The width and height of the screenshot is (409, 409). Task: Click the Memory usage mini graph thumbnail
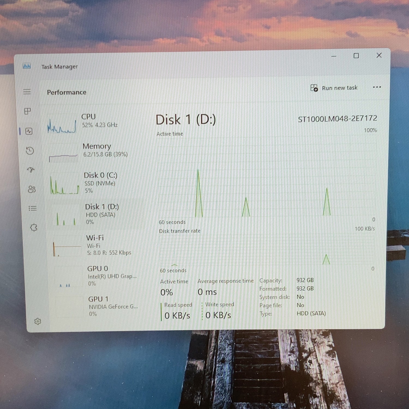click(63, 153)
